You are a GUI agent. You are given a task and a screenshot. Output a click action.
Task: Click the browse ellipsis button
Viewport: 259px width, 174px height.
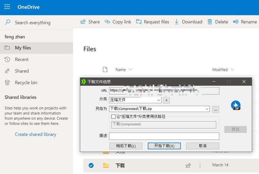click(215, 109)
